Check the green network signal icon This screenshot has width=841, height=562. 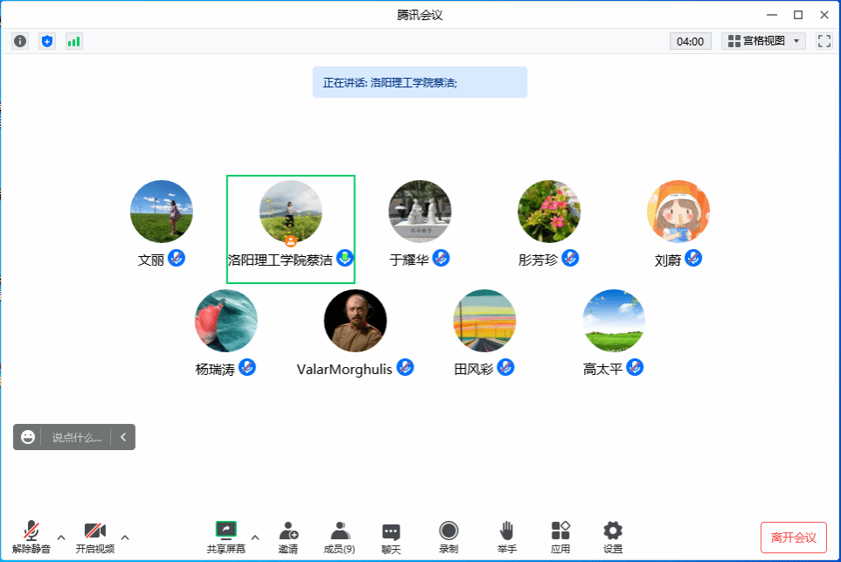(74, 41)
